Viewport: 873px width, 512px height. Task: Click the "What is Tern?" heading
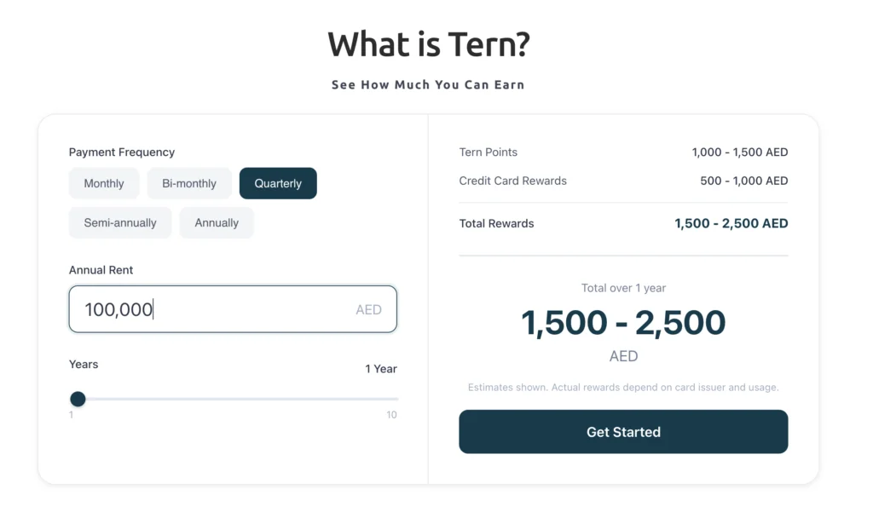(x=428, y=44)
